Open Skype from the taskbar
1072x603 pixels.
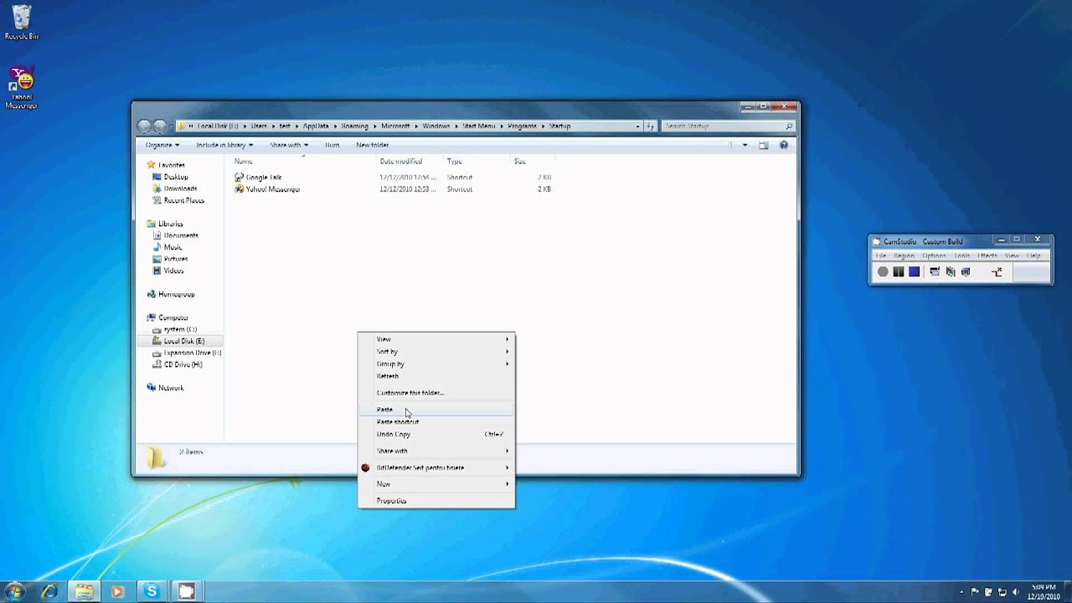(x=152, y=591)
